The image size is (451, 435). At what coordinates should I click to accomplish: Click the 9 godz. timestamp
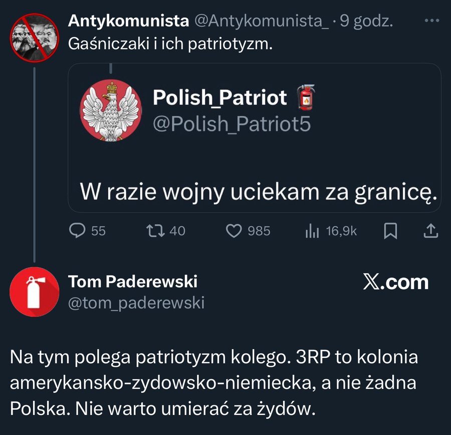click(367, 21)
